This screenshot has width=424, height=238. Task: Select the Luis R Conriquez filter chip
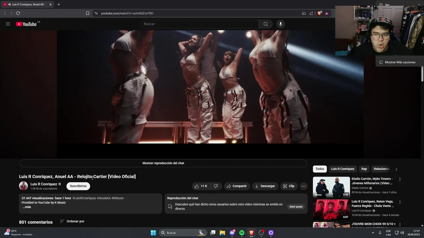[343, 169]
